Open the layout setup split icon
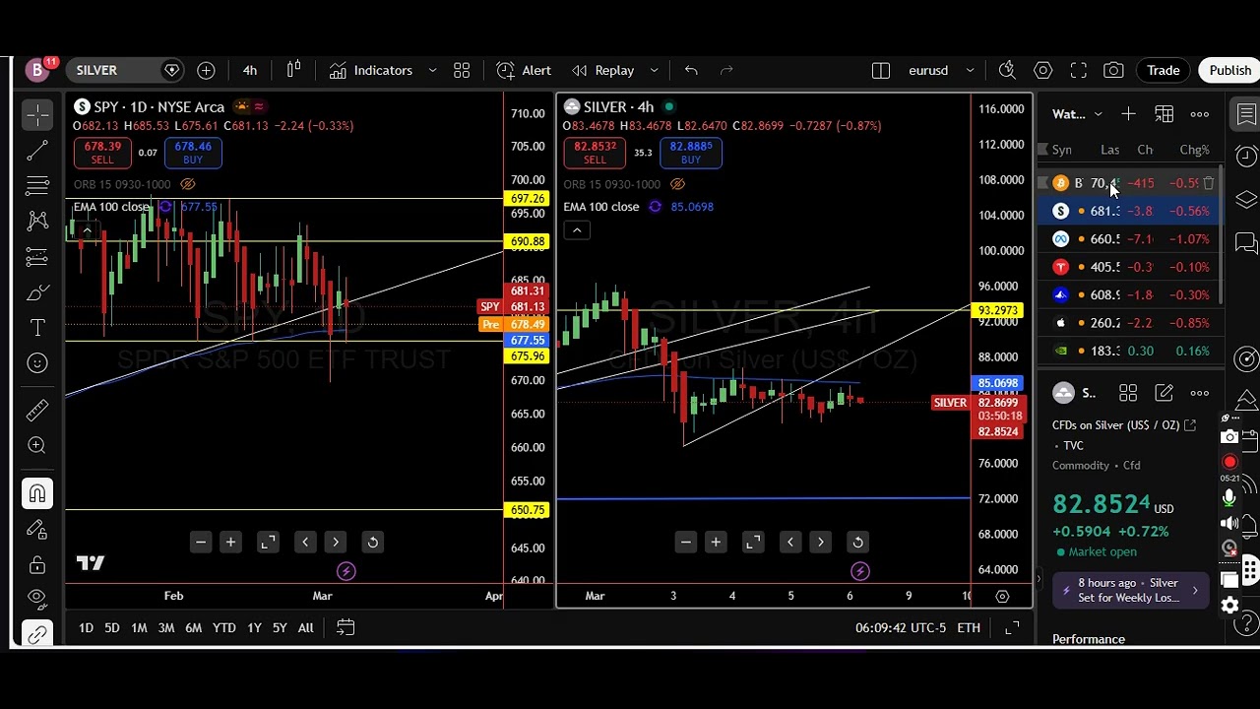This screenshot has height=709, width=1260. tap(881, 70)
